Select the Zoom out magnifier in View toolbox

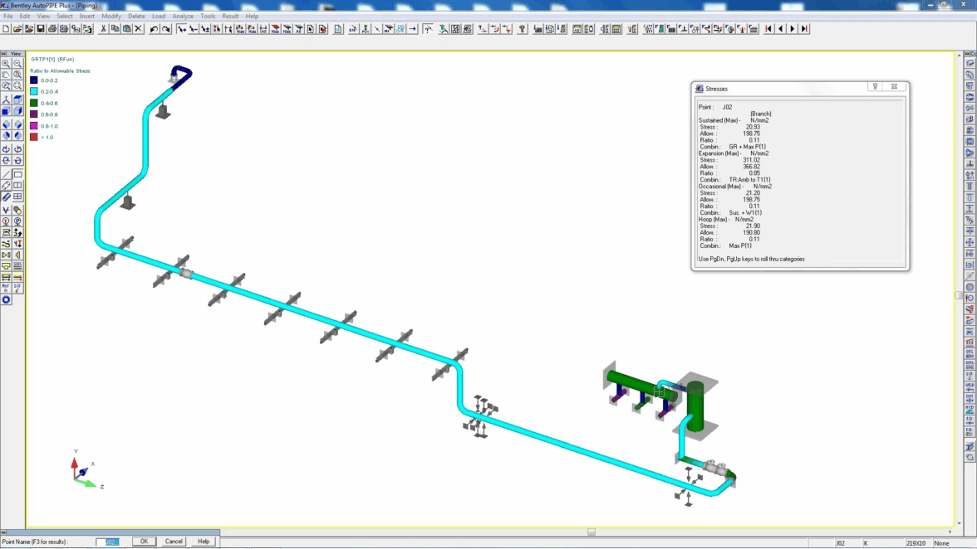[x=17, y=64]
